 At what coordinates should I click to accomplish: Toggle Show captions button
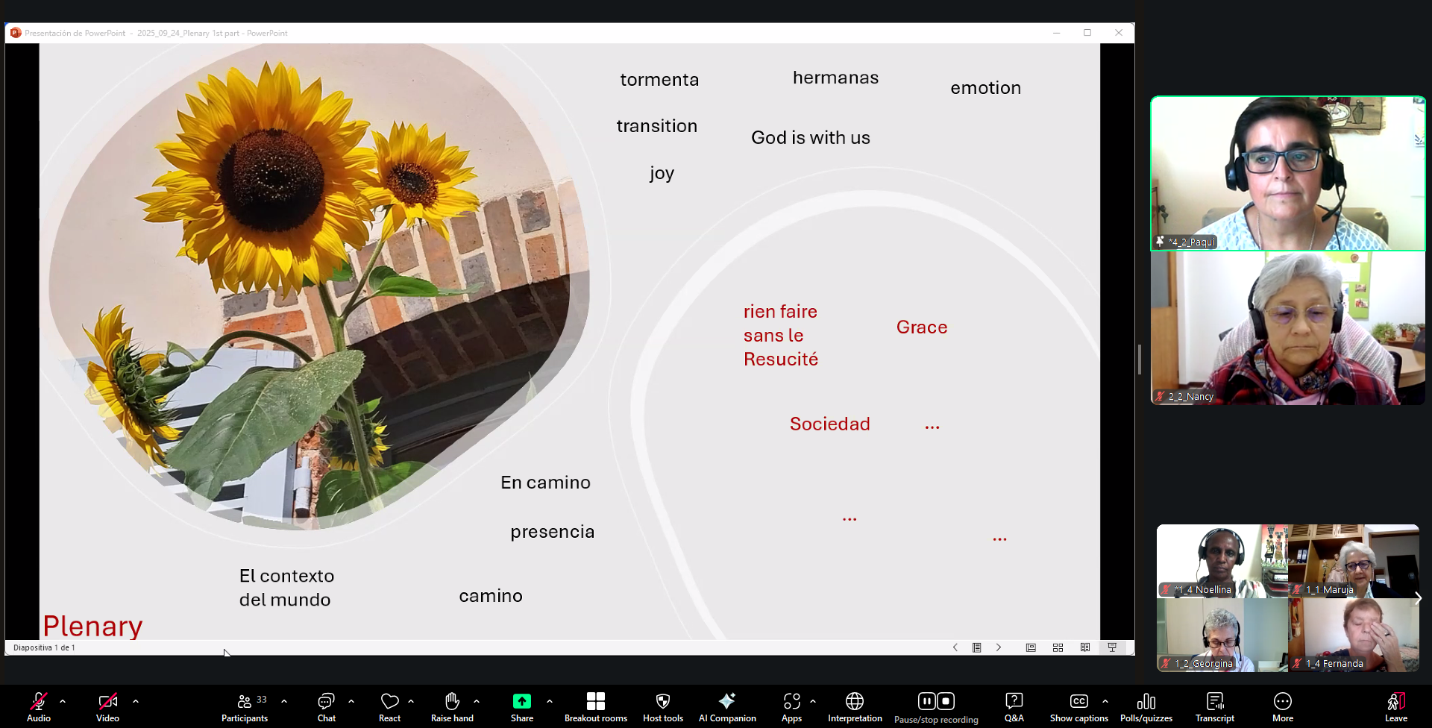click(x=1078, y=706)
